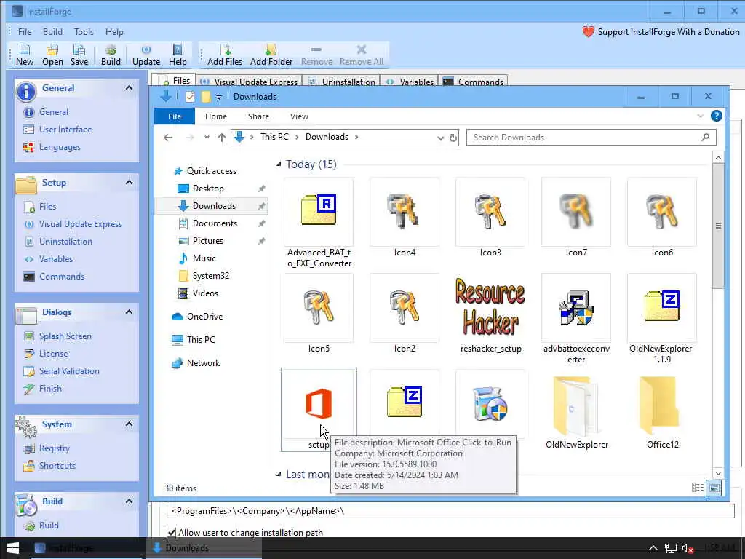Click Add Folder in toolbar
The image size is (745, 559).
click(x=271, y=55)
